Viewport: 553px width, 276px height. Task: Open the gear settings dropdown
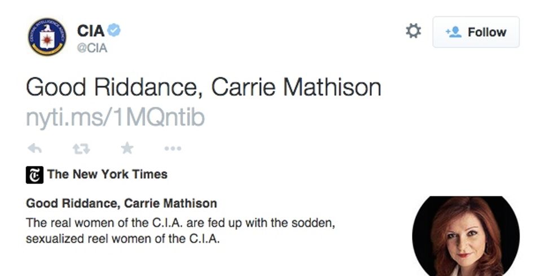413,32
